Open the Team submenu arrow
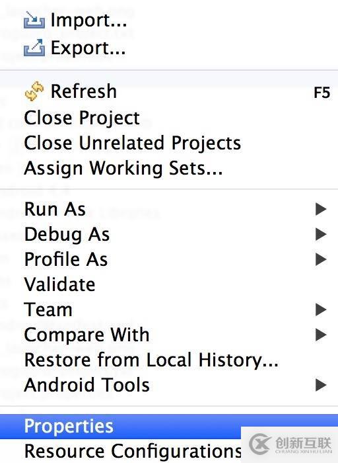 click(x=321, y=310)
